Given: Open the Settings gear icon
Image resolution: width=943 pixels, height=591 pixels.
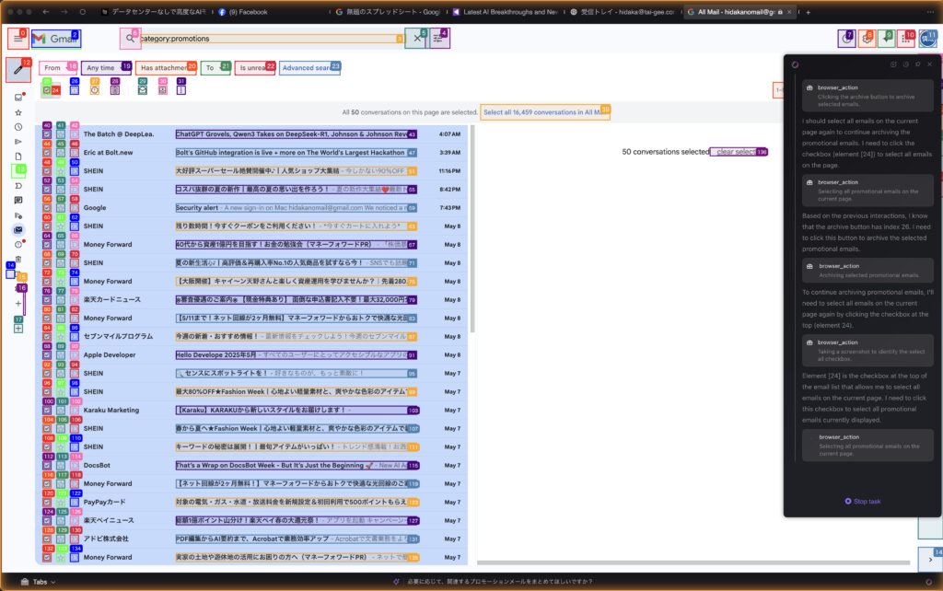Looking at the screenshot, I should 867,39.
